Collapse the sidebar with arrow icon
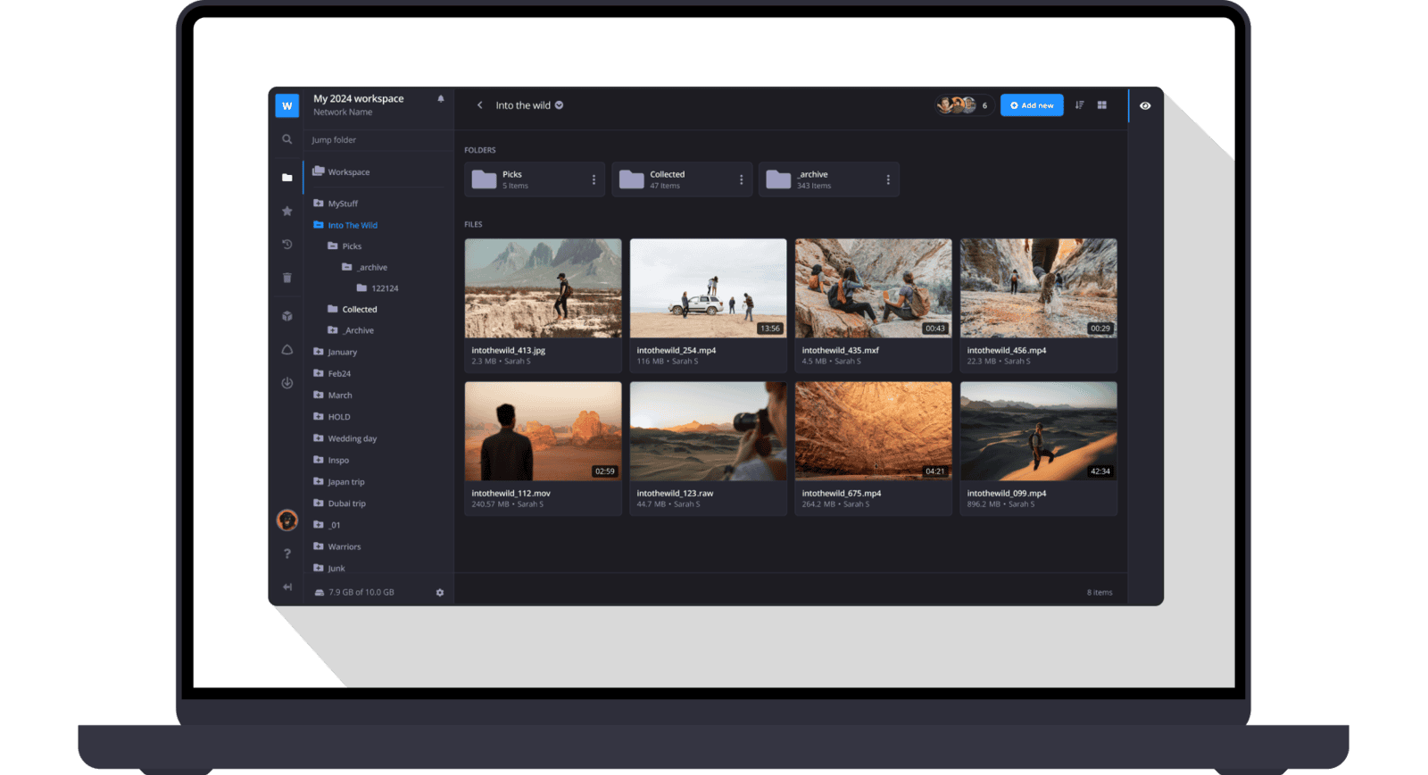 point(286,587)
